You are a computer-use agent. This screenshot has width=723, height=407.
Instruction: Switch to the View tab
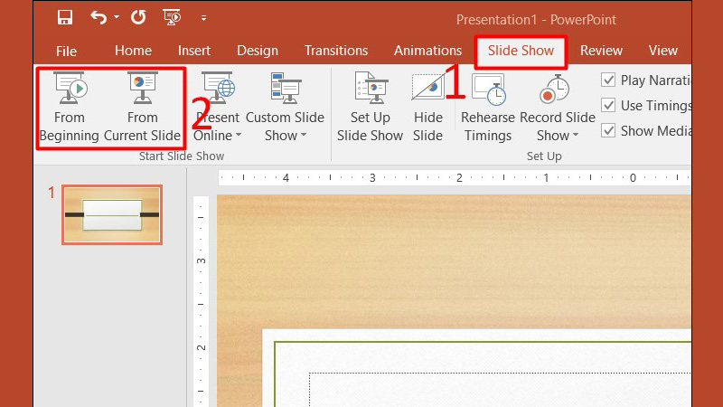point(662,51)
